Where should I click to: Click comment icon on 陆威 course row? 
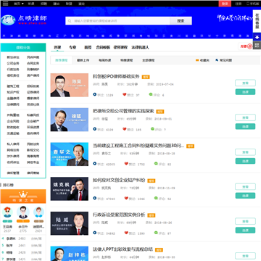coord(156,233)
